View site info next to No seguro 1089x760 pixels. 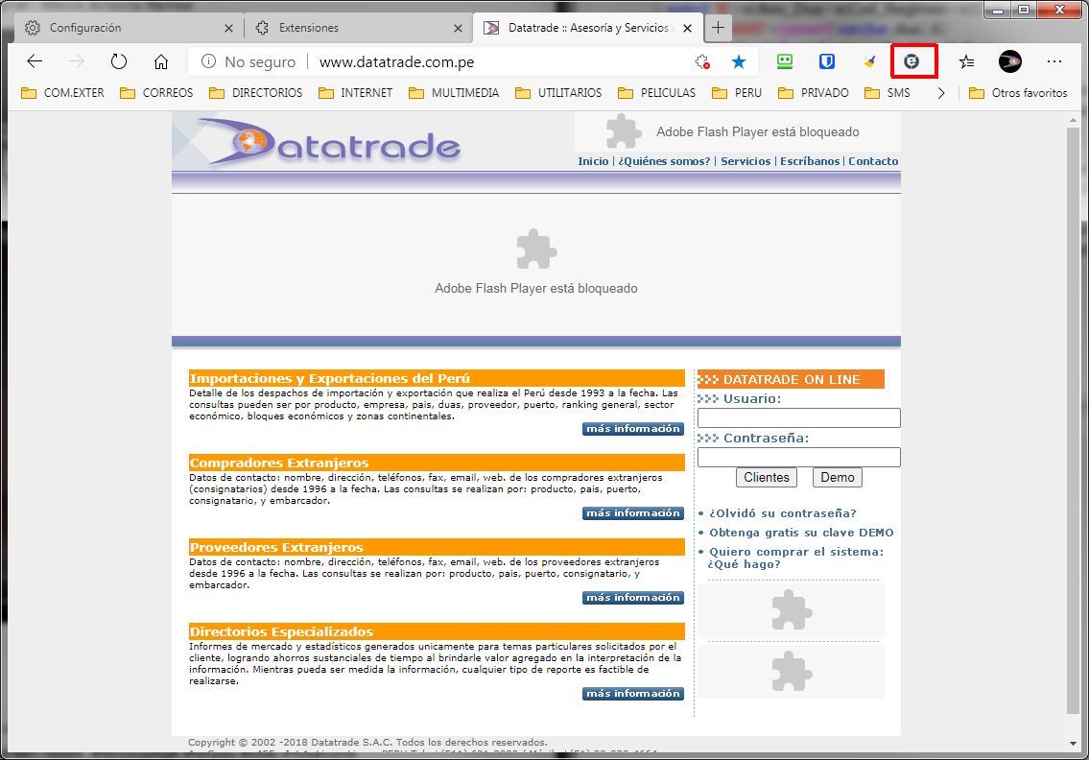click(208, 61)
